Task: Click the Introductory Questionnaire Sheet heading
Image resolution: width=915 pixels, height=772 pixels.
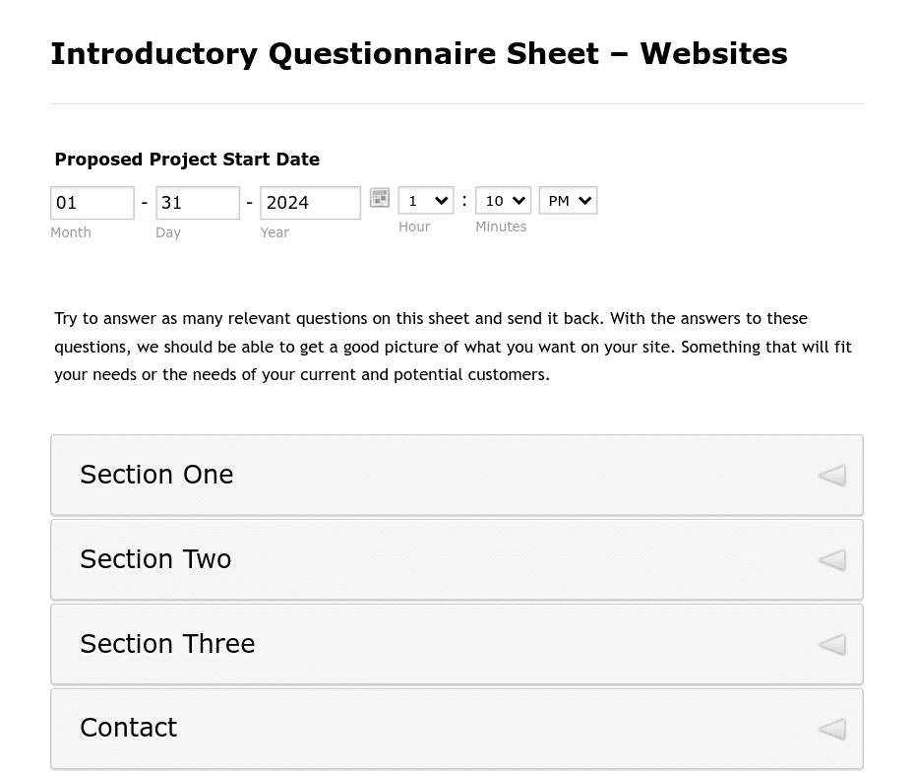Action: 419,54
